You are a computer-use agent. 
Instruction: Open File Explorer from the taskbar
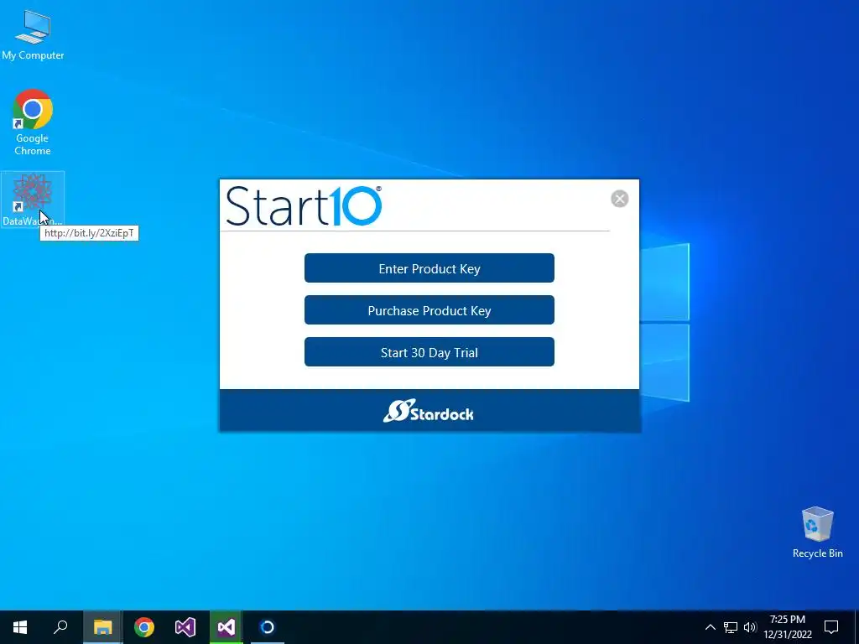[102, 627]
